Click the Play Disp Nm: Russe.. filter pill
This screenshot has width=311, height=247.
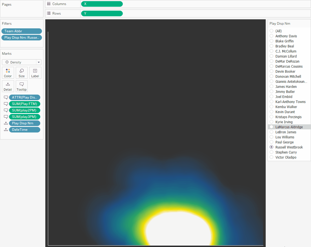coord(22,38)
